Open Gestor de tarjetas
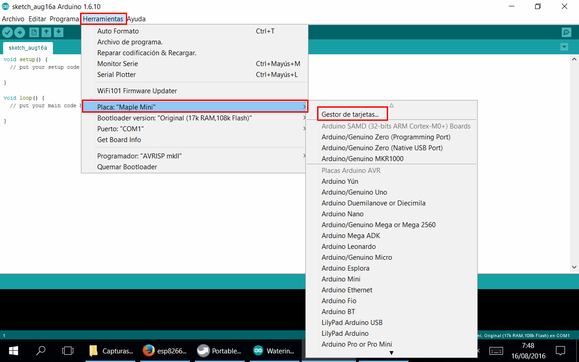This screenshot has width=579, height=362. tap(350, 114)
